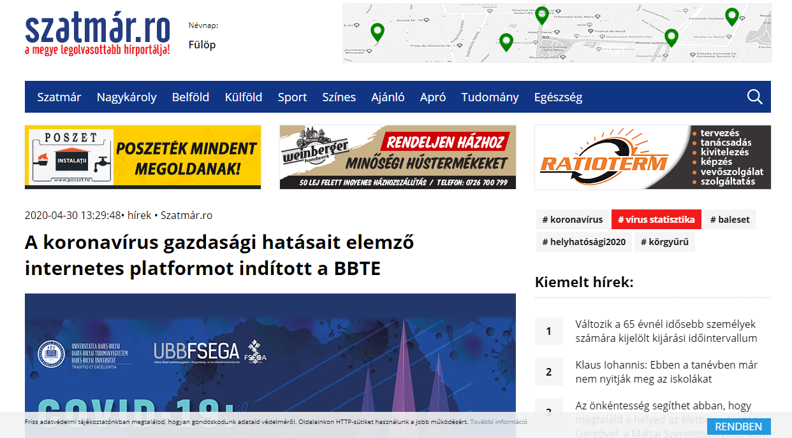
Task: Click the leftmost green map pin
Action: pyautogui.click(x=378, y=31)
